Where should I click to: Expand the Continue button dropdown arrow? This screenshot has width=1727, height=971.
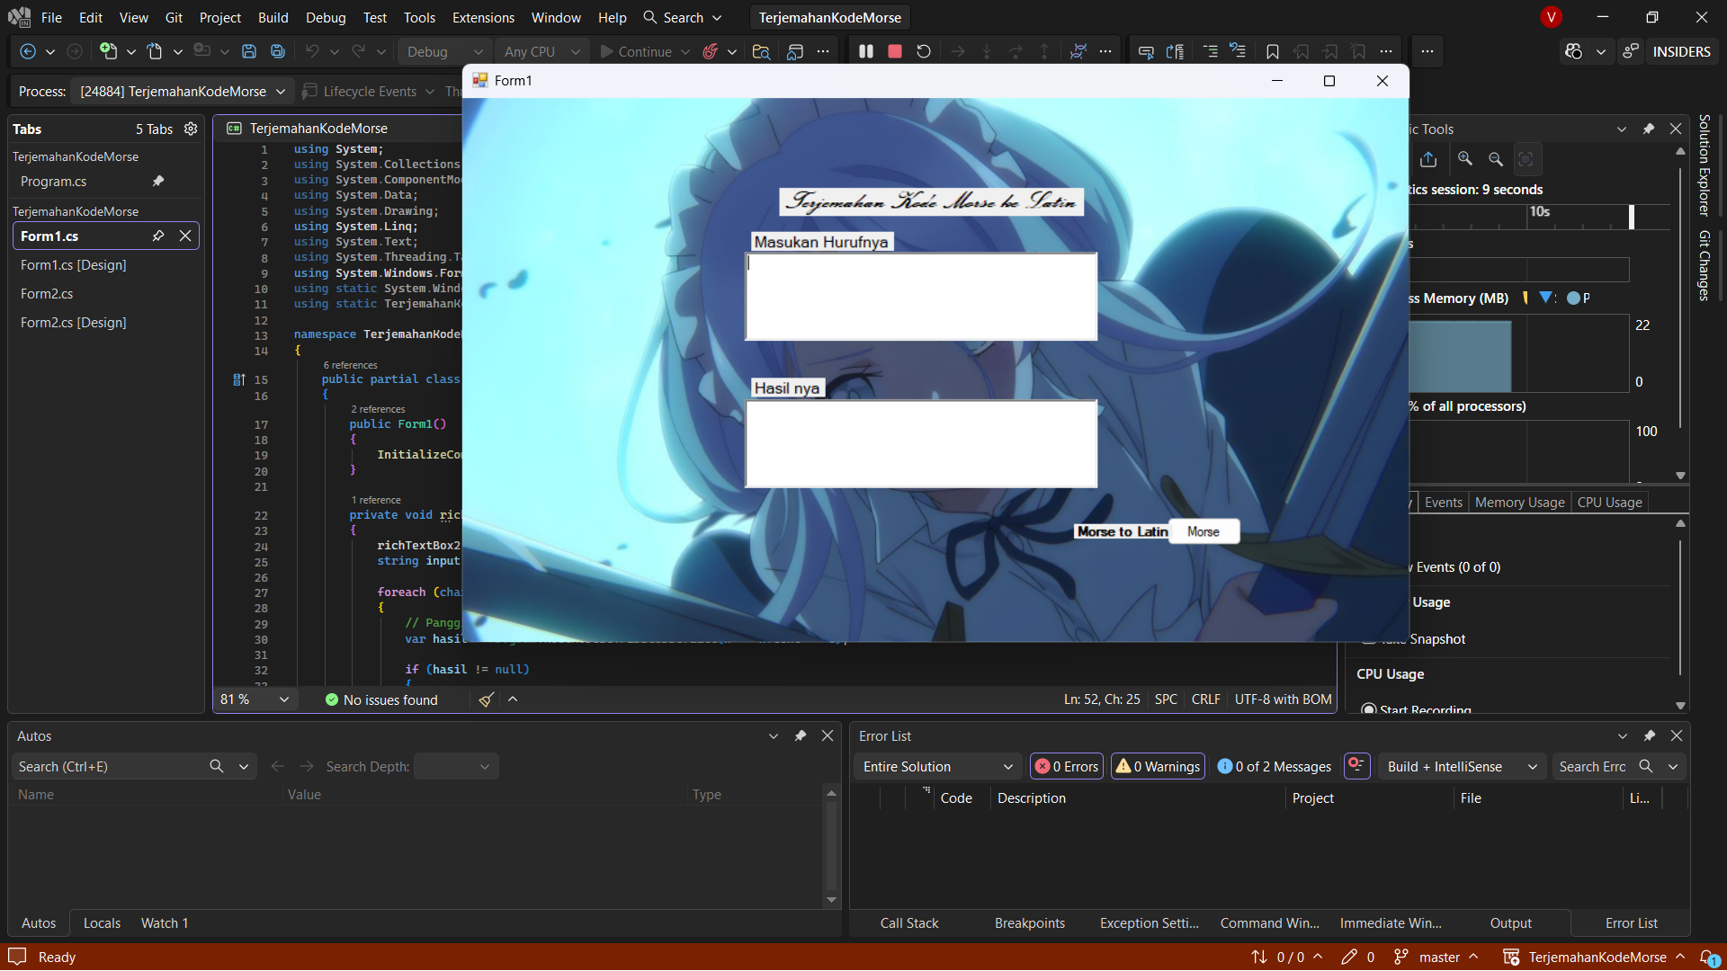(685, 51)
